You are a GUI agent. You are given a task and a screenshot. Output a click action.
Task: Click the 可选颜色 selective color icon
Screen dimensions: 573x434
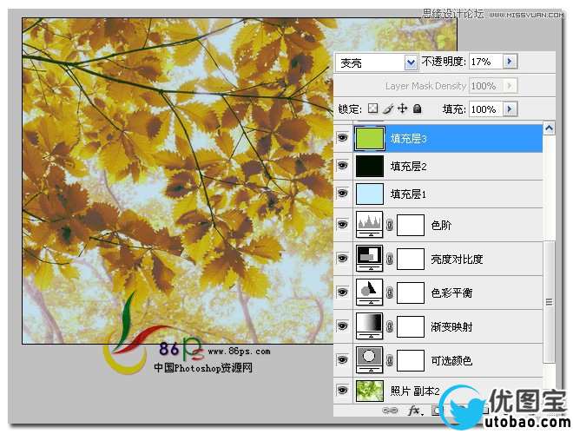pyautogui.click(x=370, y=360)
